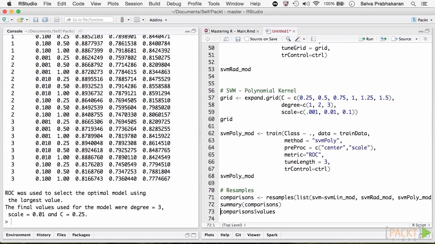Go forward to next source location
Image resolution: width=435 pixels, height=244 pixels.
pos(215,39)
